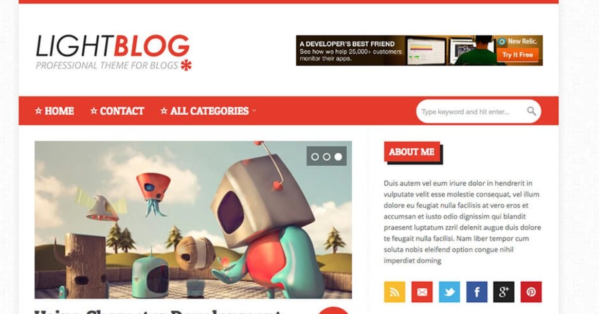Click the red asterisk in logo
The image size is (599, 314).
pos(186,65)
